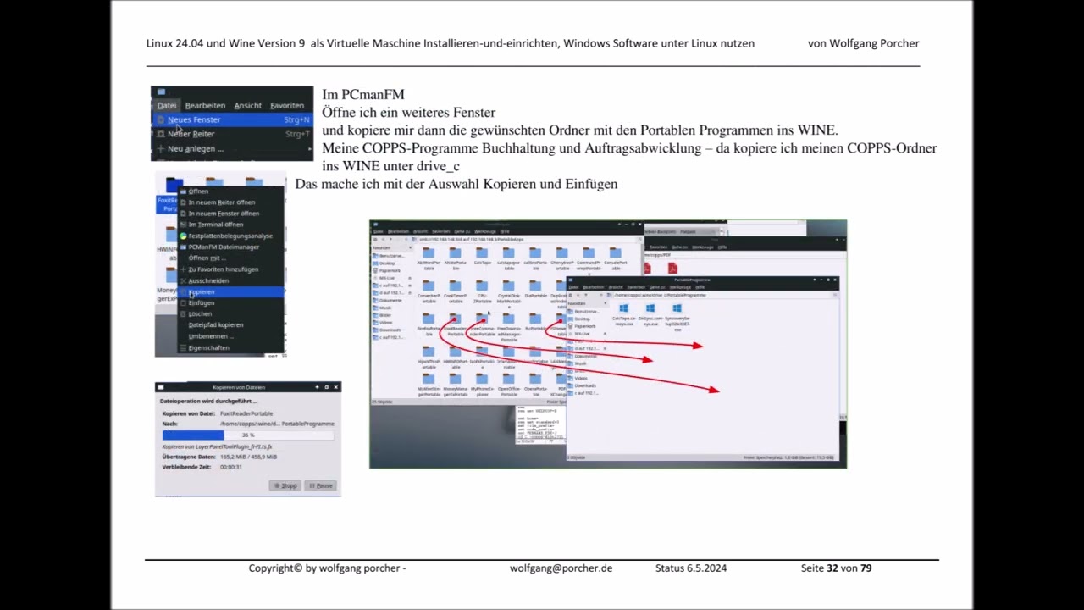Choose Kopieren in the context menu
Screen dimensions: 1084x610
pos(230,291)
